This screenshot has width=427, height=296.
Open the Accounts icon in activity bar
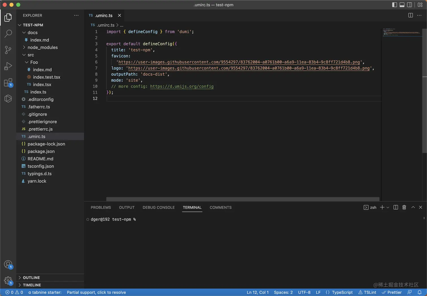tap(8, 265)
